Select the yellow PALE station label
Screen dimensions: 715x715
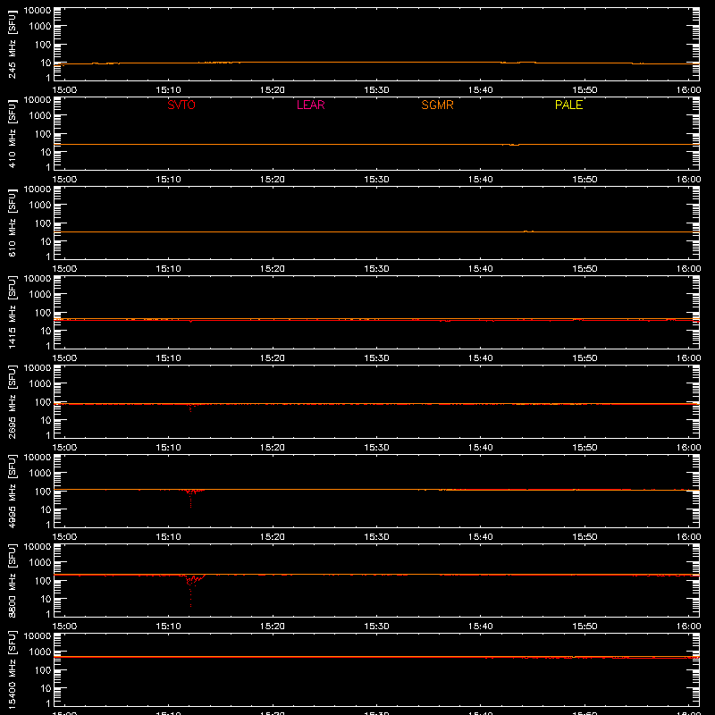point(568,105)
